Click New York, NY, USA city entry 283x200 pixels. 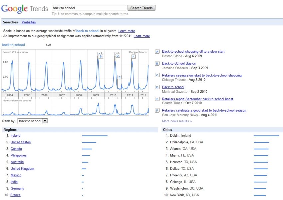184,195
